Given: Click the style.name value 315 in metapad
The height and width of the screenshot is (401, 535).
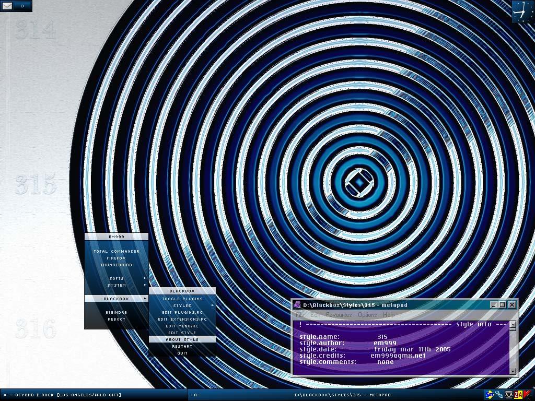Looking at the screenshot, I should (382, 337).
